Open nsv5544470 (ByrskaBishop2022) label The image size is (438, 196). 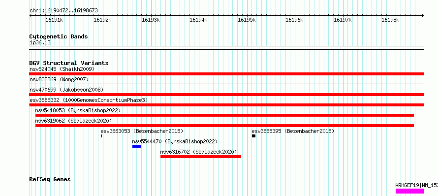click(175, 141)
